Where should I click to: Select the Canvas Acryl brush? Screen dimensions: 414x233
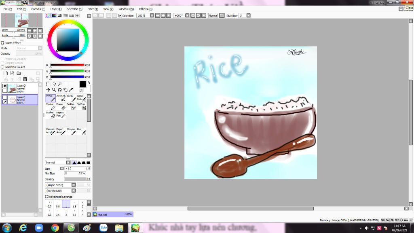51,131
